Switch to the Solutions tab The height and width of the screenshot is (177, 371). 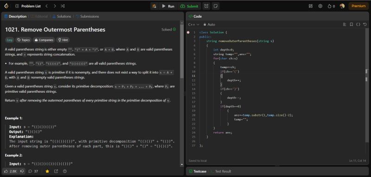62,16
